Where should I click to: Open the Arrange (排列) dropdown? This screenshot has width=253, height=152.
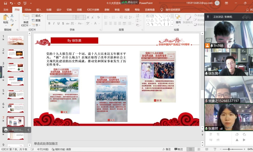[x=178, y=20]
